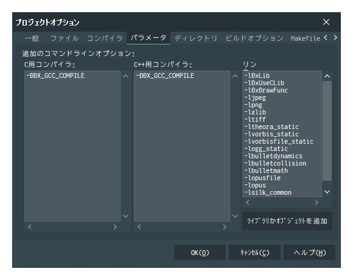Image resolution: width=353 pixels, height=280 pixels.
Task: Click the -ljpeg linker entry
Action: click(x=255, y=97)
